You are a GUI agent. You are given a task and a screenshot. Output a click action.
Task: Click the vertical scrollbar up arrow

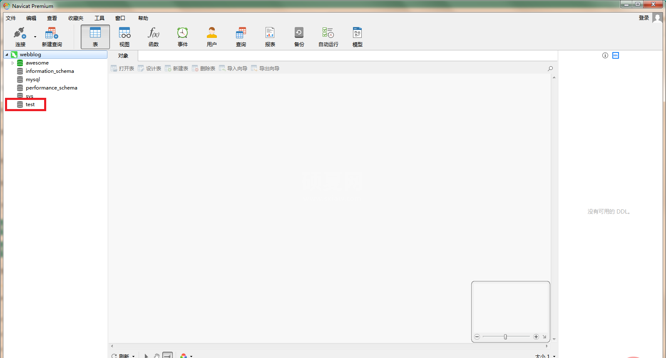554,77
